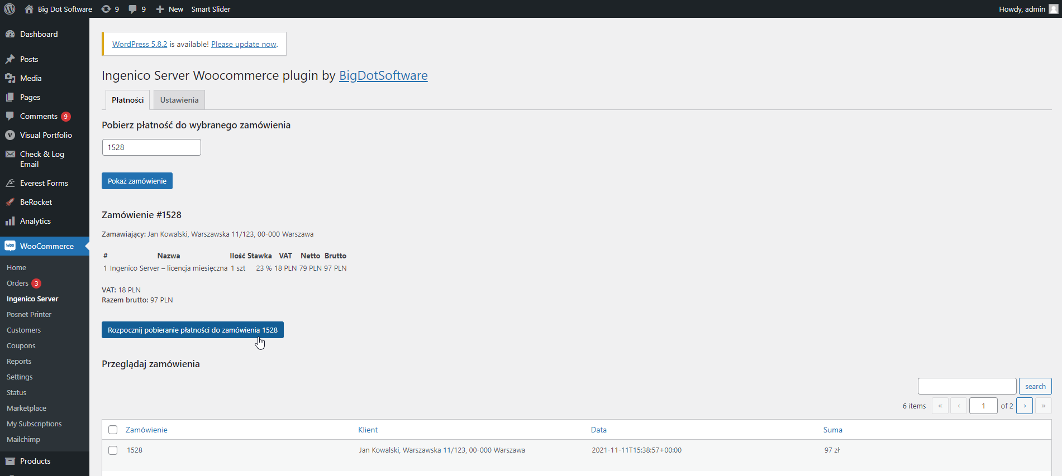The image size is (1062, 476).
Task: Click the plus New icon
Action: coord(160,9)
